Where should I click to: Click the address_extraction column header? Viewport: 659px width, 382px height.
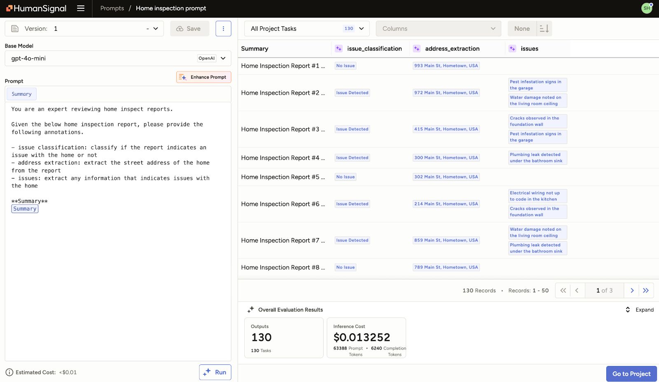(452, 49)
